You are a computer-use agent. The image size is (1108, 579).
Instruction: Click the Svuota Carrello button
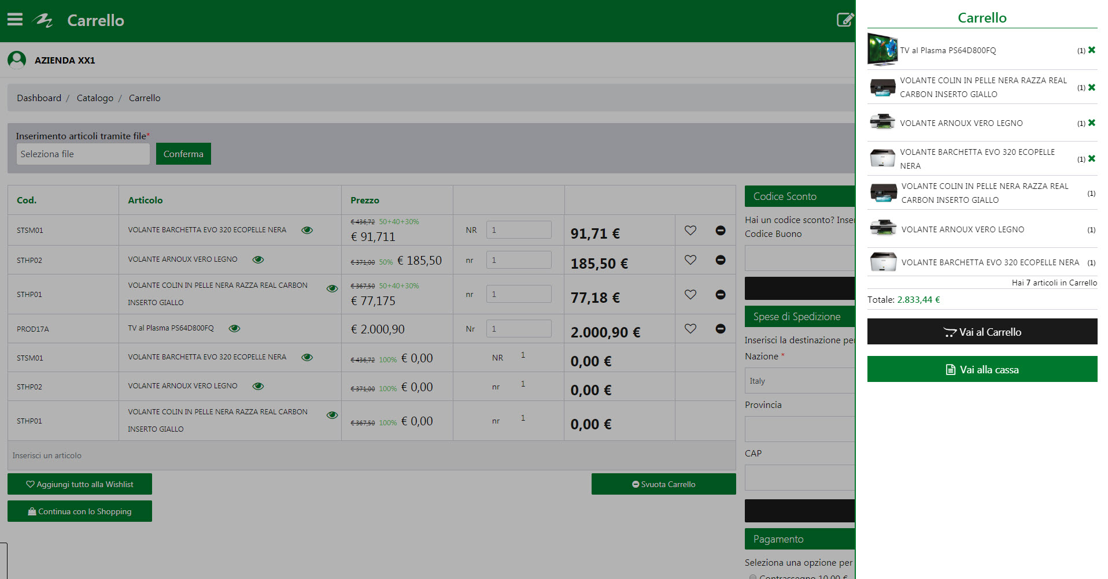pyautogui.click(x=663, y=484)
